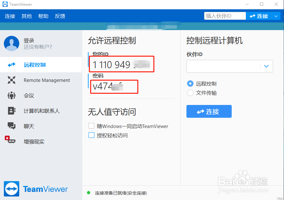The image size is (284, 200).
Task: Open the 会议 sidebar tab
Action: 41,95
